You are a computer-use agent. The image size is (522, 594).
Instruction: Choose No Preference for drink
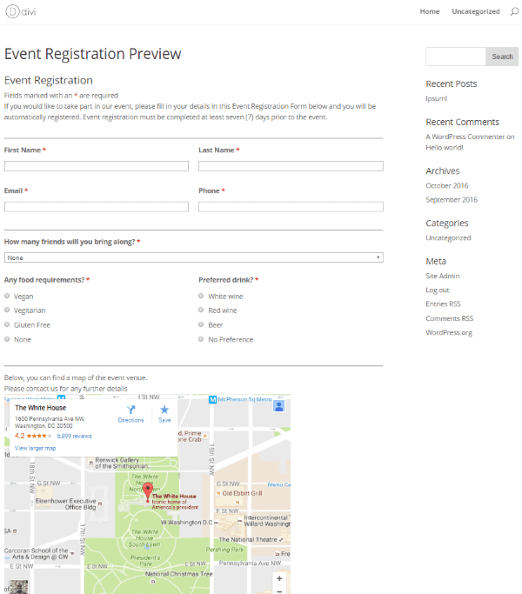[201, 339]
